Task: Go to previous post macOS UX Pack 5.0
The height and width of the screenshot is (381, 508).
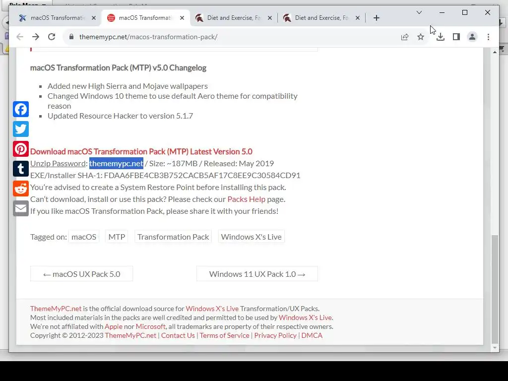Action: [82, 274]
